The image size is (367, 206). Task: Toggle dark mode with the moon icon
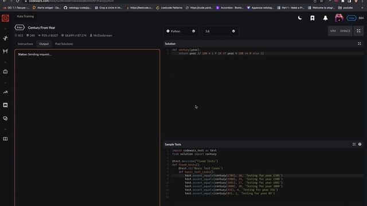[x=300, y=18]
